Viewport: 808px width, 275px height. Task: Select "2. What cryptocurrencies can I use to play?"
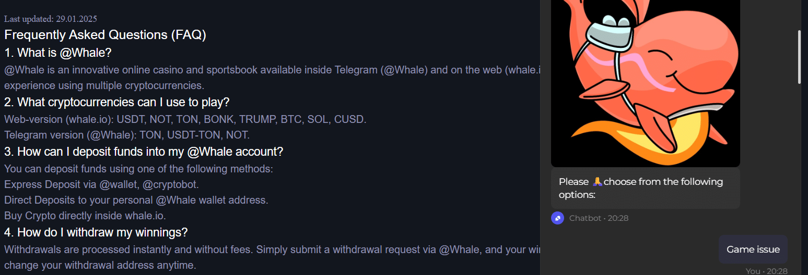117,102
